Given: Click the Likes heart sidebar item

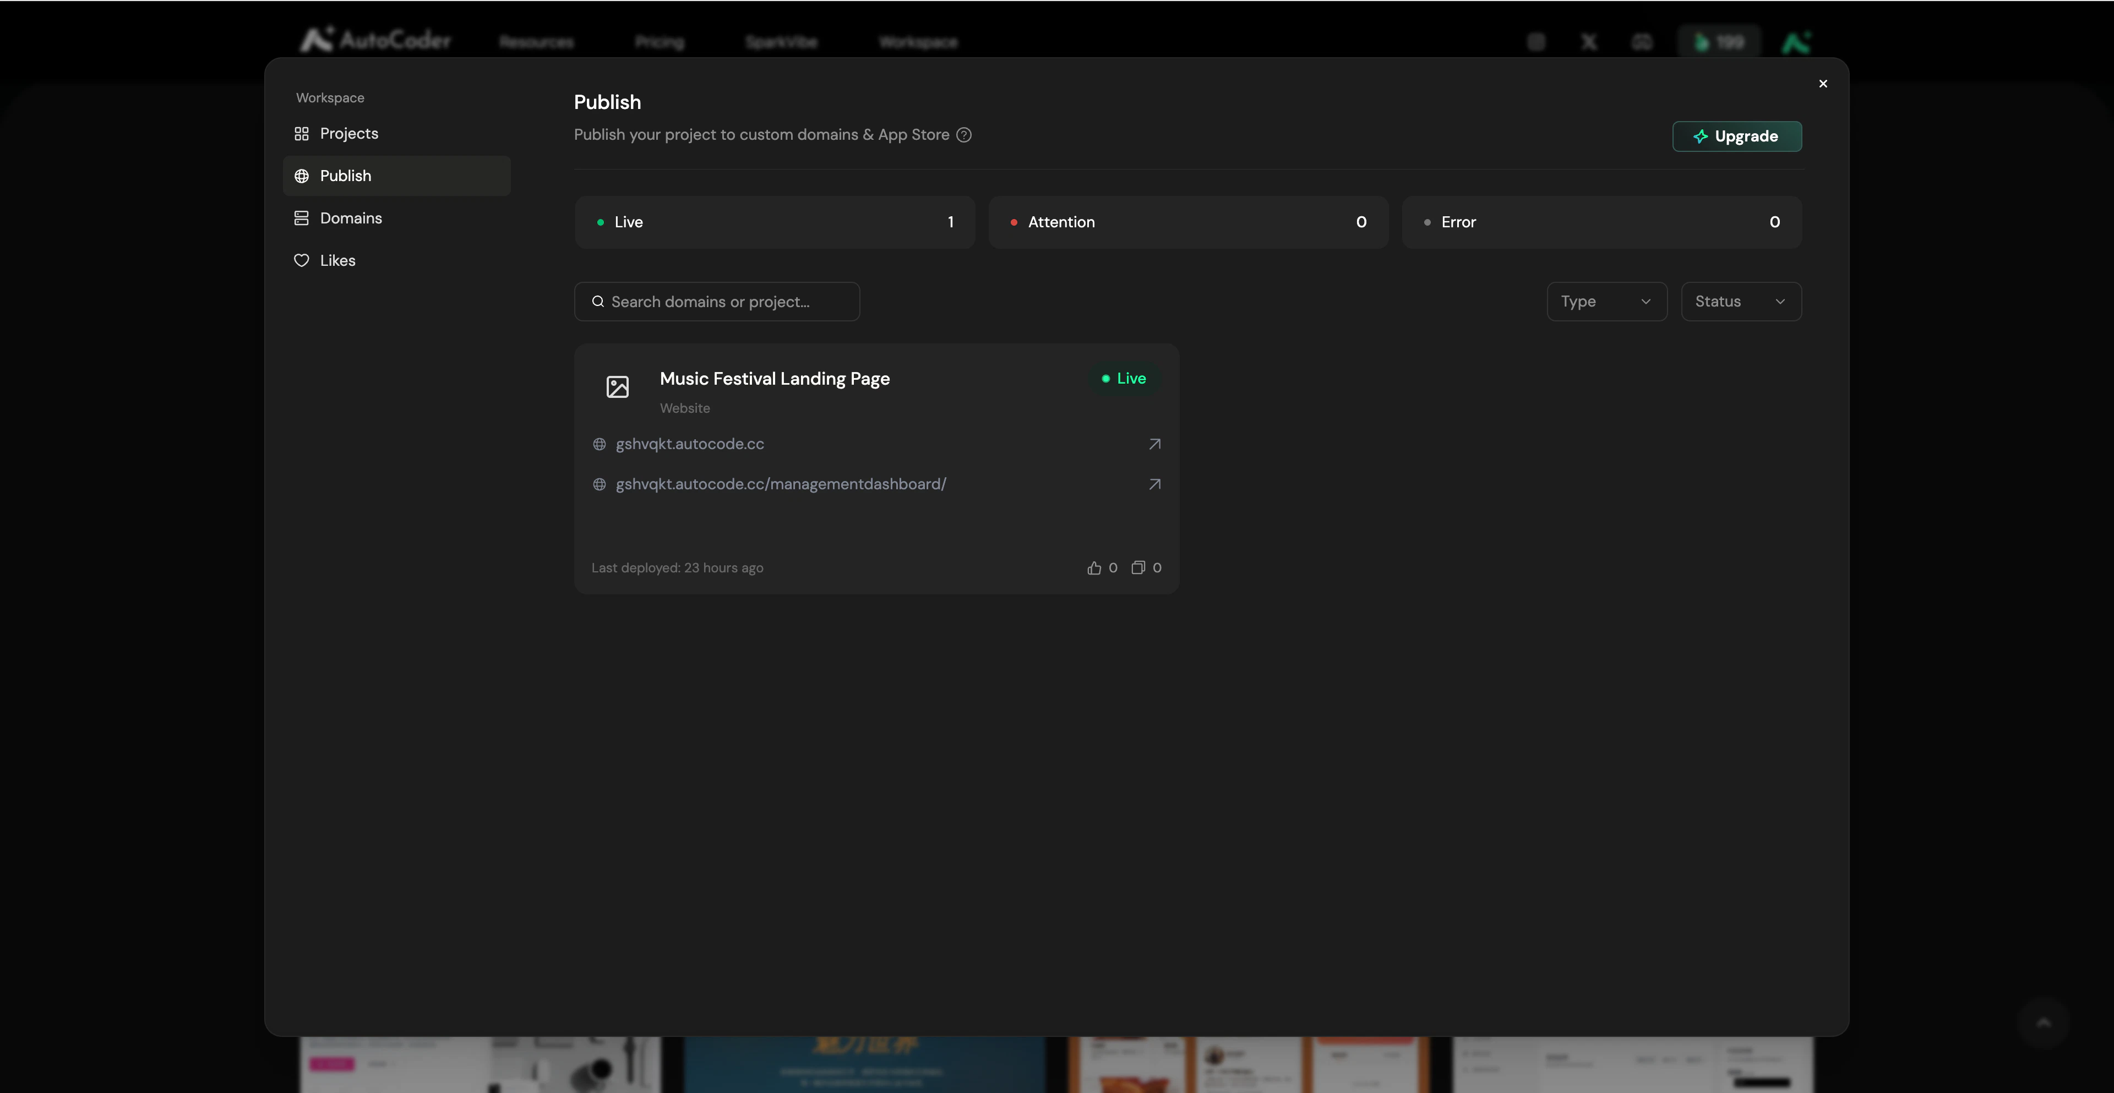Looking at the screenshot, I should (337, 260).
